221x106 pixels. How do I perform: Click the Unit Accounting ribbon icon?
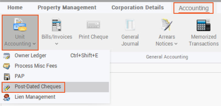20,25
